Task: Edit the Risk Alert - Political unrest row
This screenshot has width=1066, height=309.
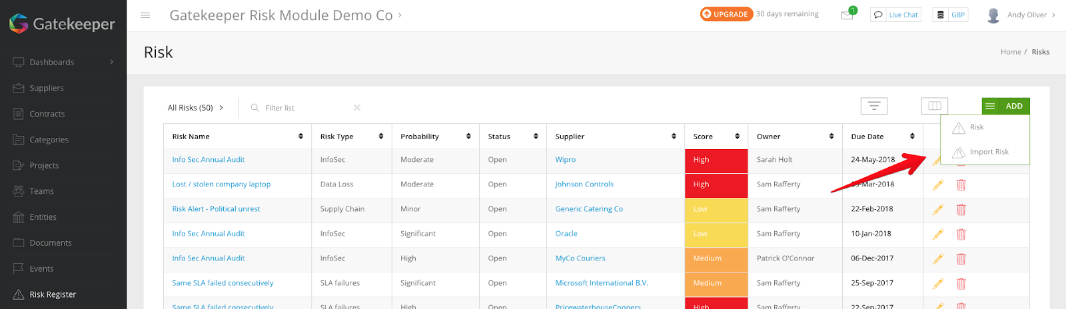Action: (x=937, y=210)
